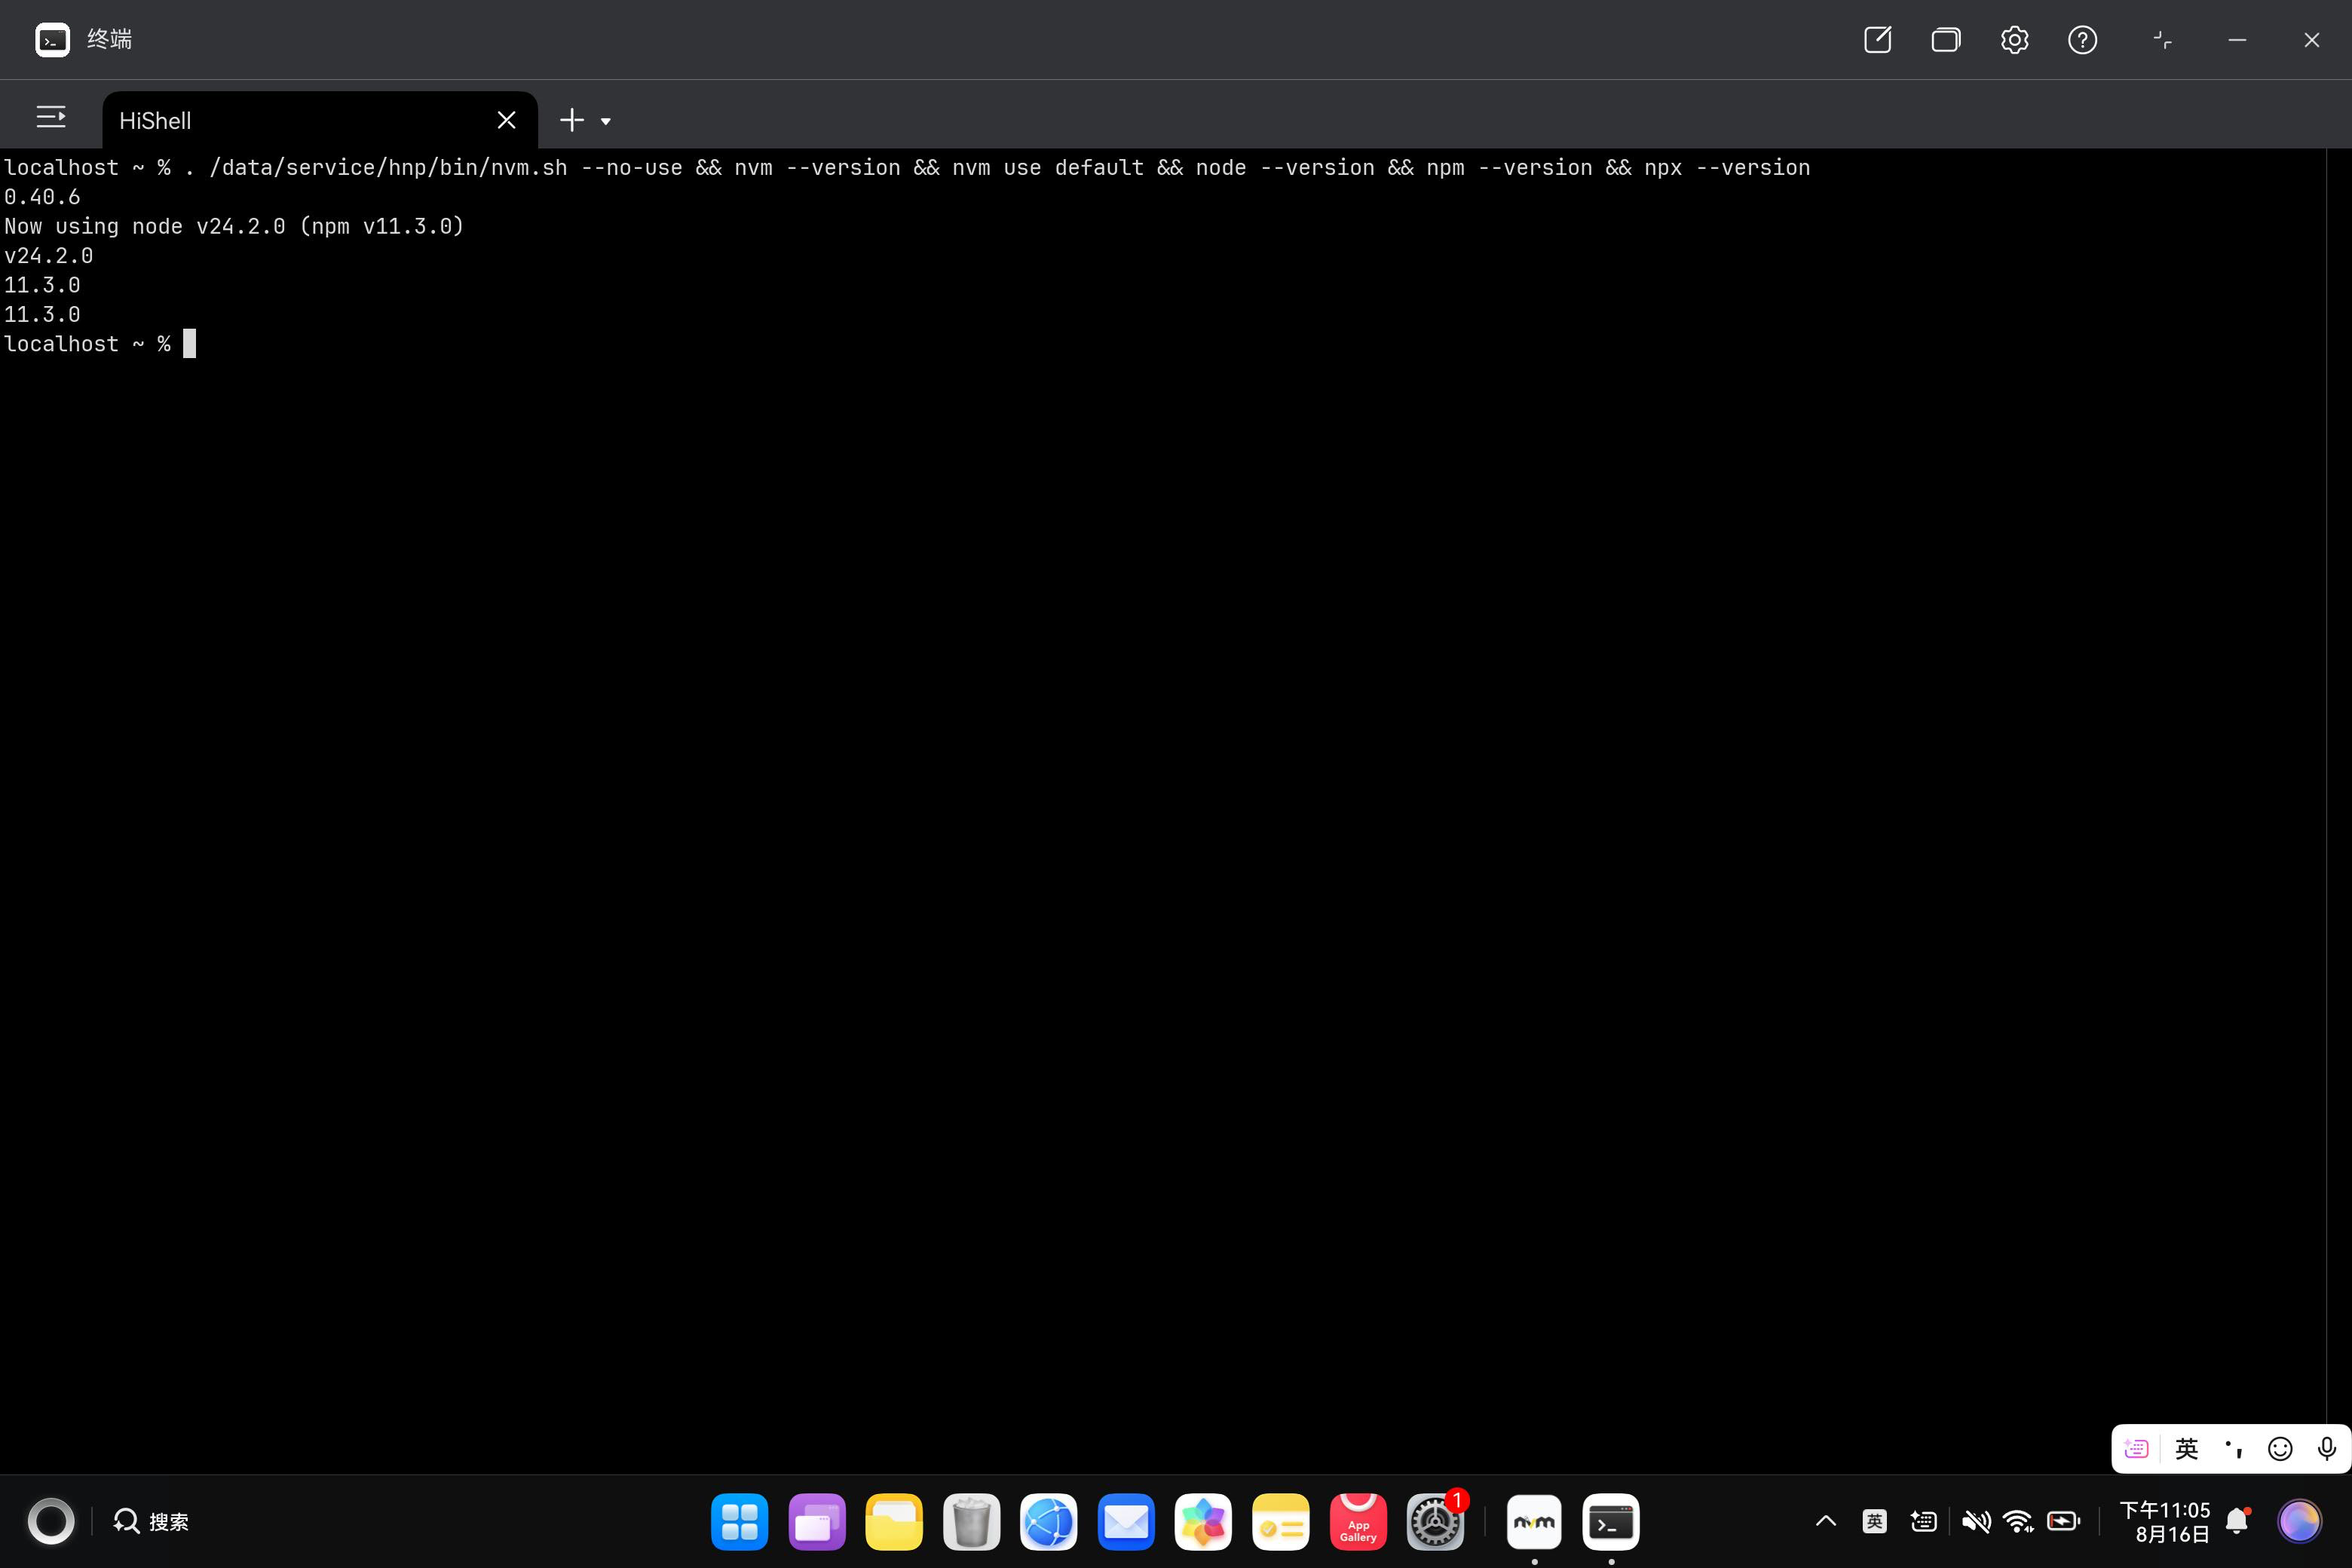Open the notification bell
Viewport: 2352px width, 1568px height.
[2238, 1521]
